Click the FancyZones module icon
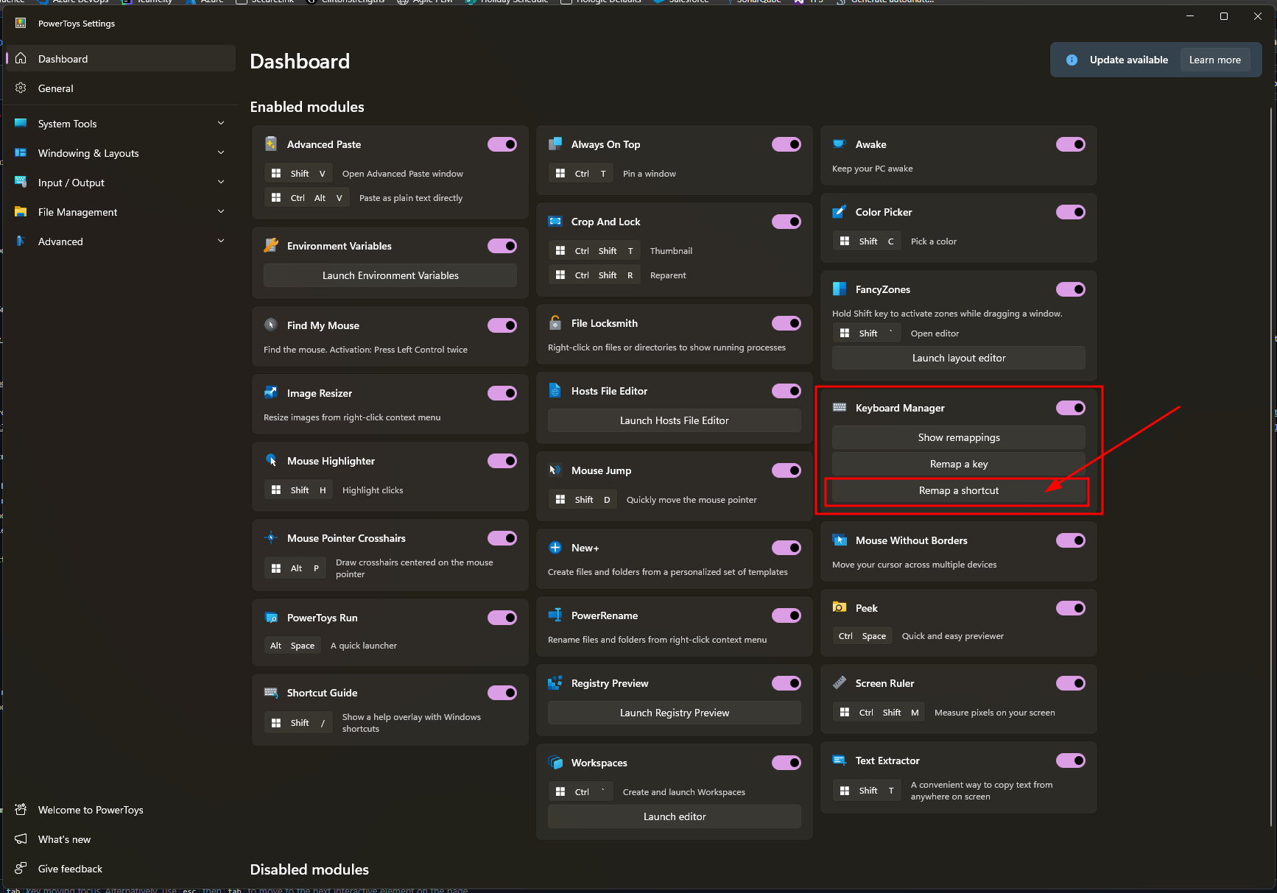Screen dimensions: 1277x893 tap(840, 289)
